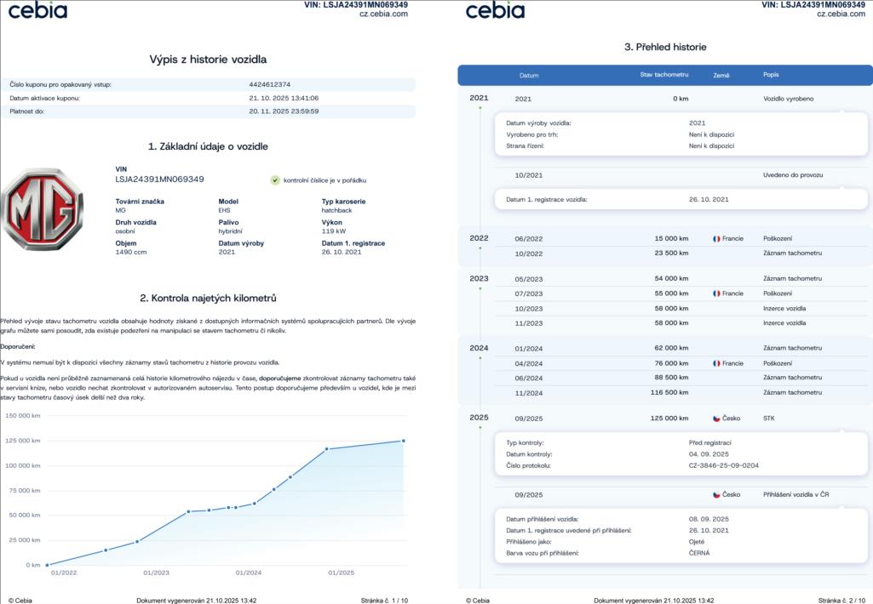Select the 2023 year marker on timeline
Viewport: 873px width, 604px height.
(x=480, y=278)
